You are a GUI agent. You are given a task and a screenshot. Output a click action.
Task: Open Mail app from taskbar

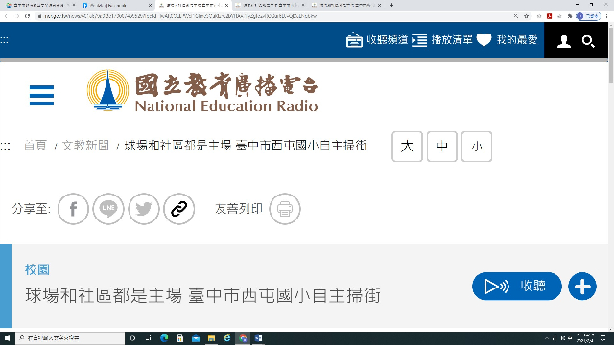(196, 338)
